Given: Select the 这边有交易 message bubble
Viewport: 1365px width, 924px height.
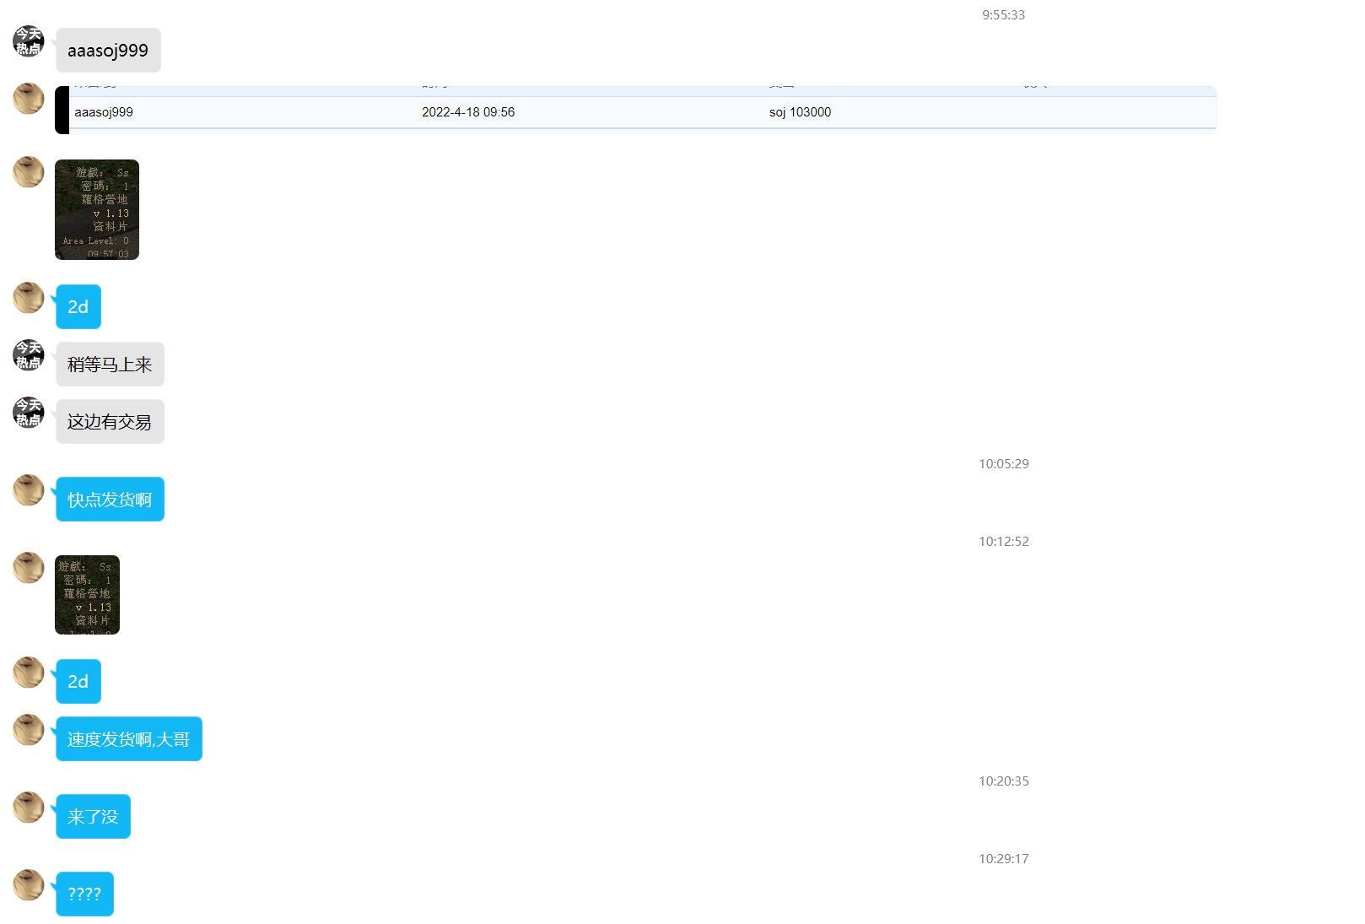Looking at the screenshot, I should pos(110,422).
